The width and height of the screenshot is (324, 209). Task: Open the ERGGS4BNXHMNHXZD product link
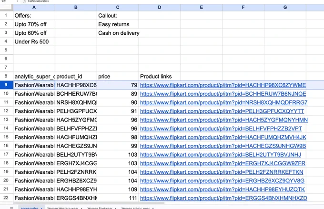(223, 198)
